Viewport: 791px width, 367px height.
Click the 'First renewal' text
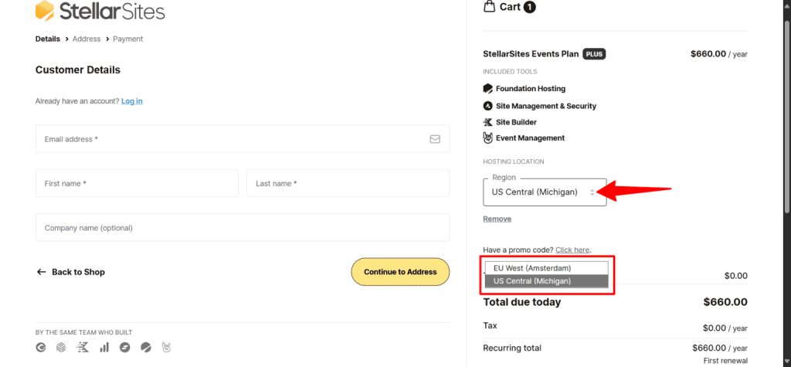[x=725, y=361]
